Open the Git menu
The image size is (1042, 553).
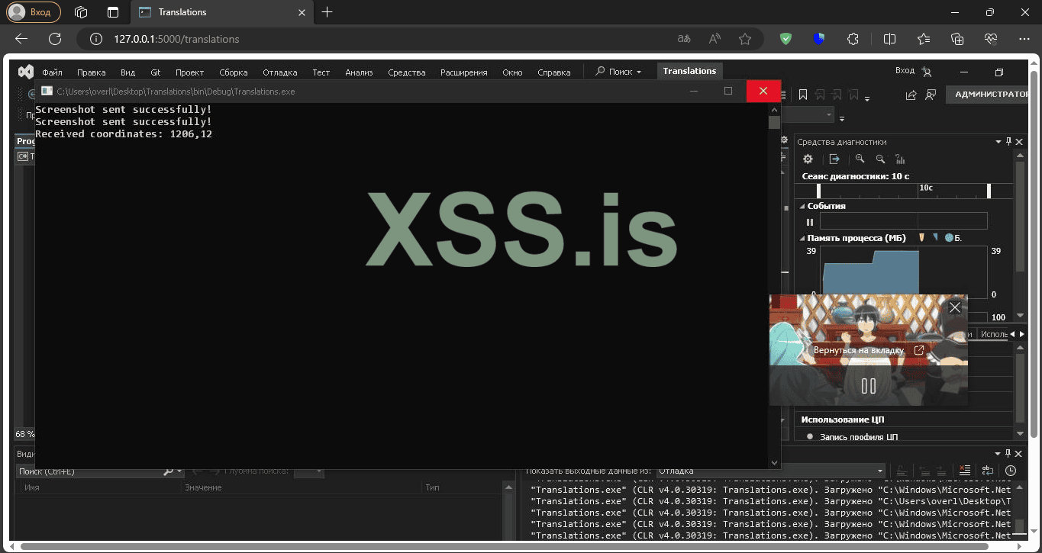155,72
